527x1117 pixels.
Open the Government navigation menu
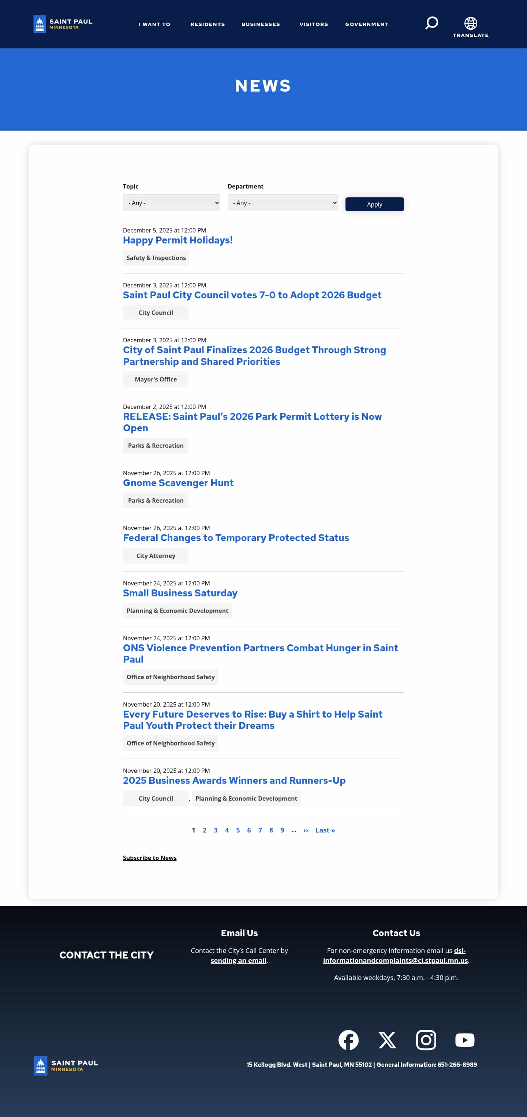pos(367,24)
